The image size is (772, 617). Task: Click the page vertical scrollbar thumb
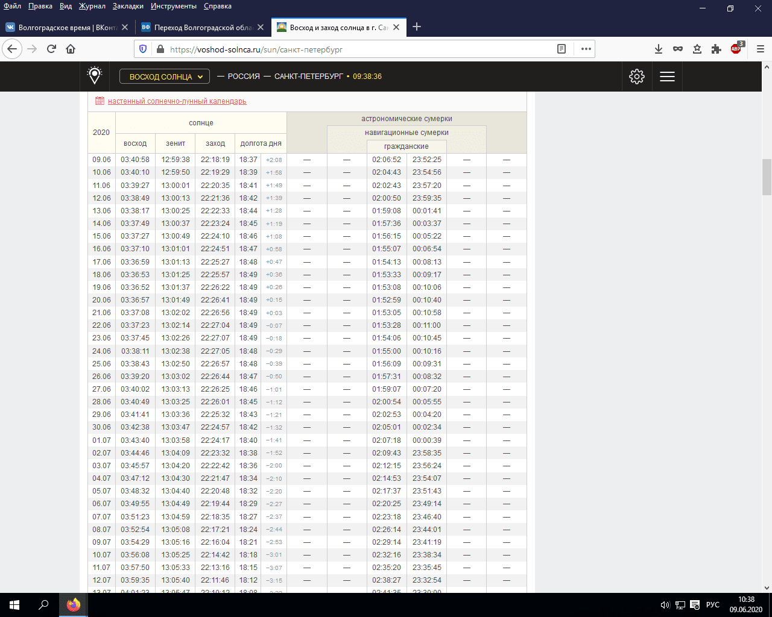coord(767,177)
